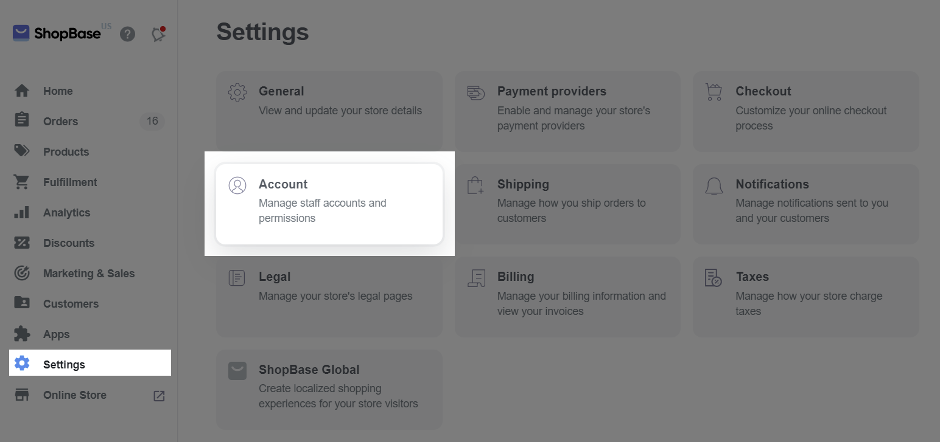
Task: Open Payment providers settings
Action: click(567, 111)
